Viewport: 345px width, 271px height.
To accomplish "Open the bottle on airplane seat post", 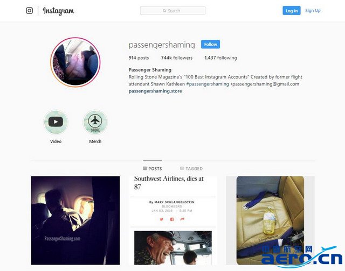I will [270, 220].
